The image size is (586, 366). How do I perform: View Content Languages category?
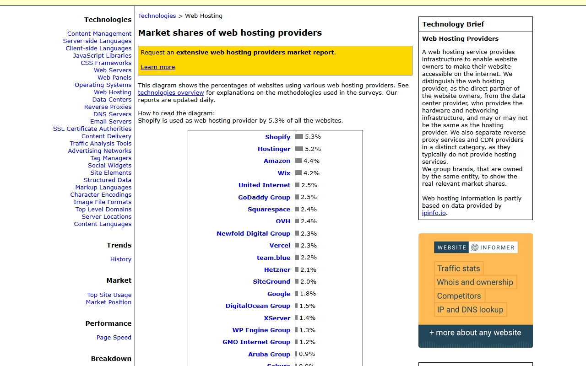[103, 224]
